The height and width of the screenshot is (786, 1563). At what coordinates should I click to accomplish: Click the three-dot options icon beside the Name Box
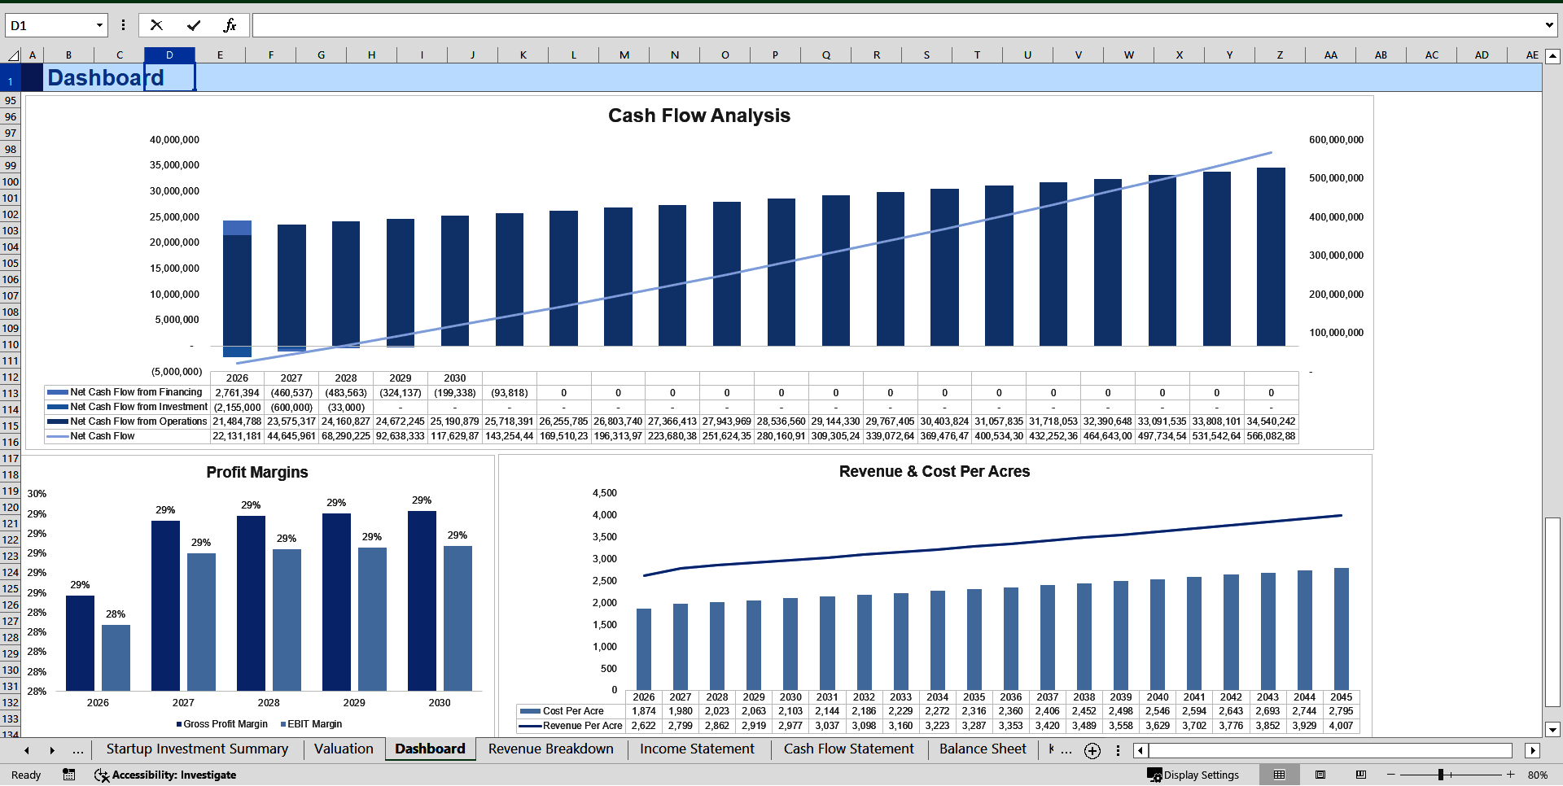click(123, 24)
